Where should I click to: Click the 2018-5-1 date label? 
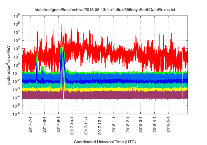[168, 124]
